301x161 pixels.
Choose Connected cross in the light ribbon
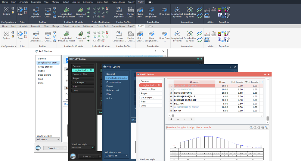81,37
